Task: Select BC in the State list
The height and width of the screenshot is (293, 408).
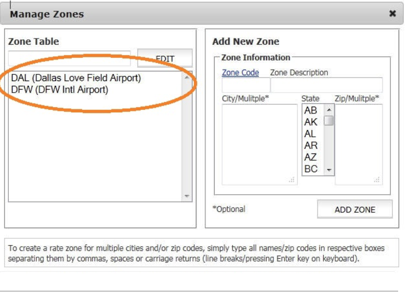Action: 311,169
